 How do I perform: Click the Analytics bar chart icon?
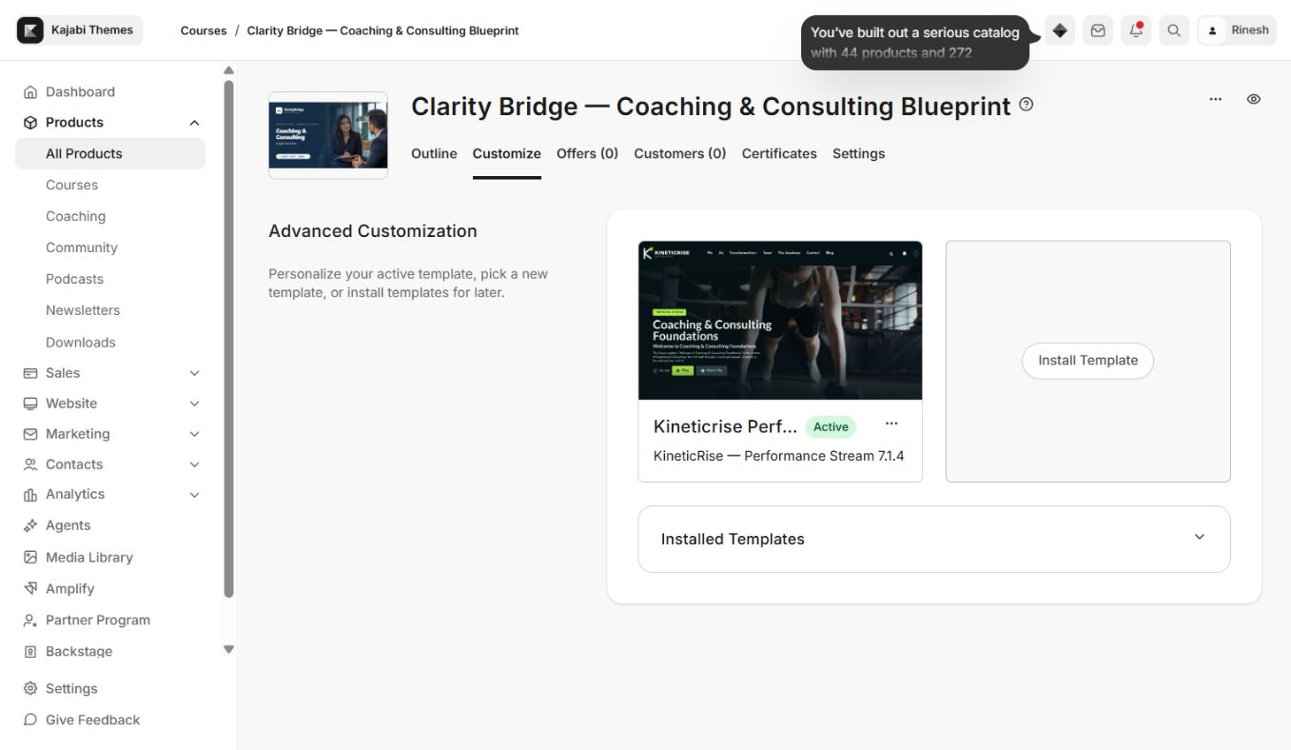[x=30, y=495]
